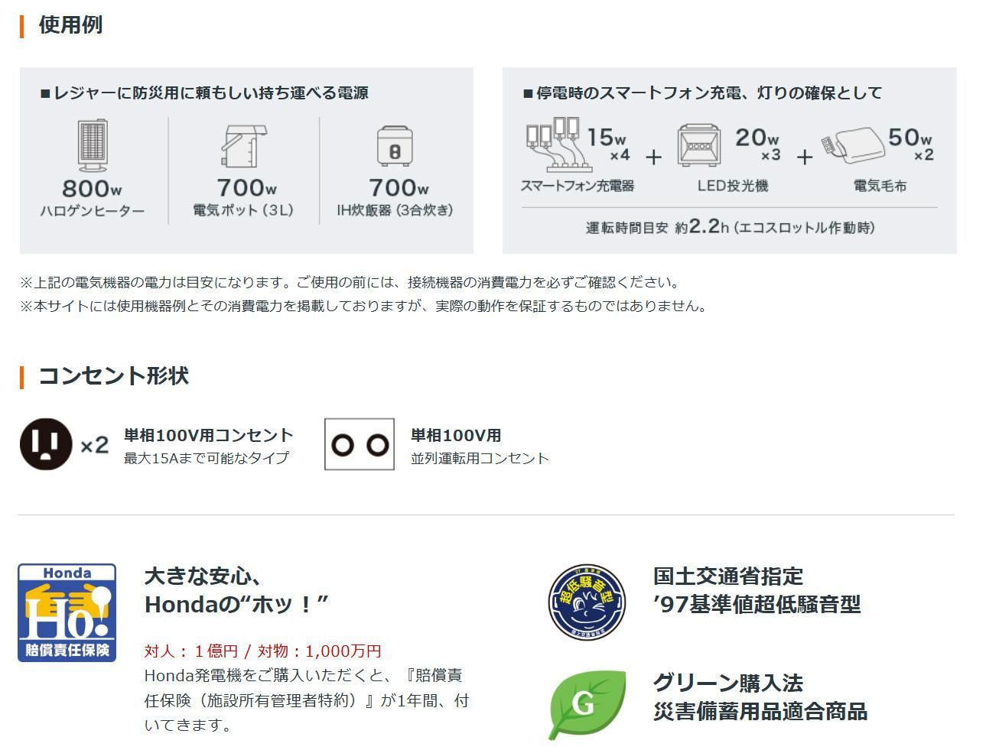Click the 15w ×4 wattage text
986x750 pixels.
(x=608, y=144)
